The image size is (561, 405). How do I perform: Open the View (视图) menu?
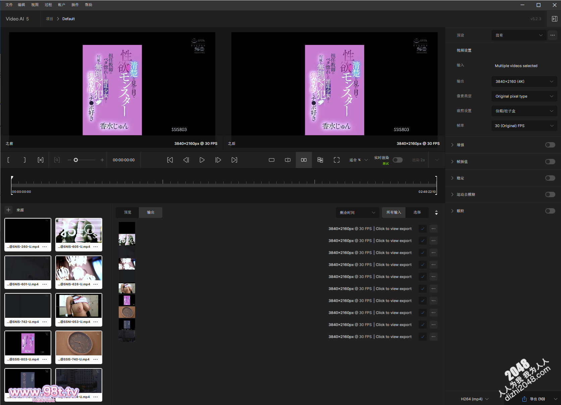coord(35,5)
